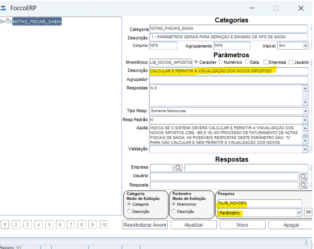Open the Usuário search lookup icon
Screen dimensions: 314x249
point(303,176)
